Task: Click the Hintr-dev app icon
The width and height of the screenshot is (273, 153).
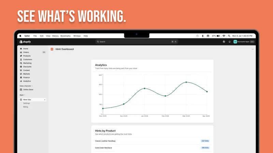Action: (21, 100)
